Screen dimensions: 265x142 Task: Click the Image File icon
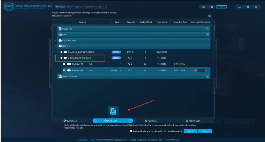(60, 29)
